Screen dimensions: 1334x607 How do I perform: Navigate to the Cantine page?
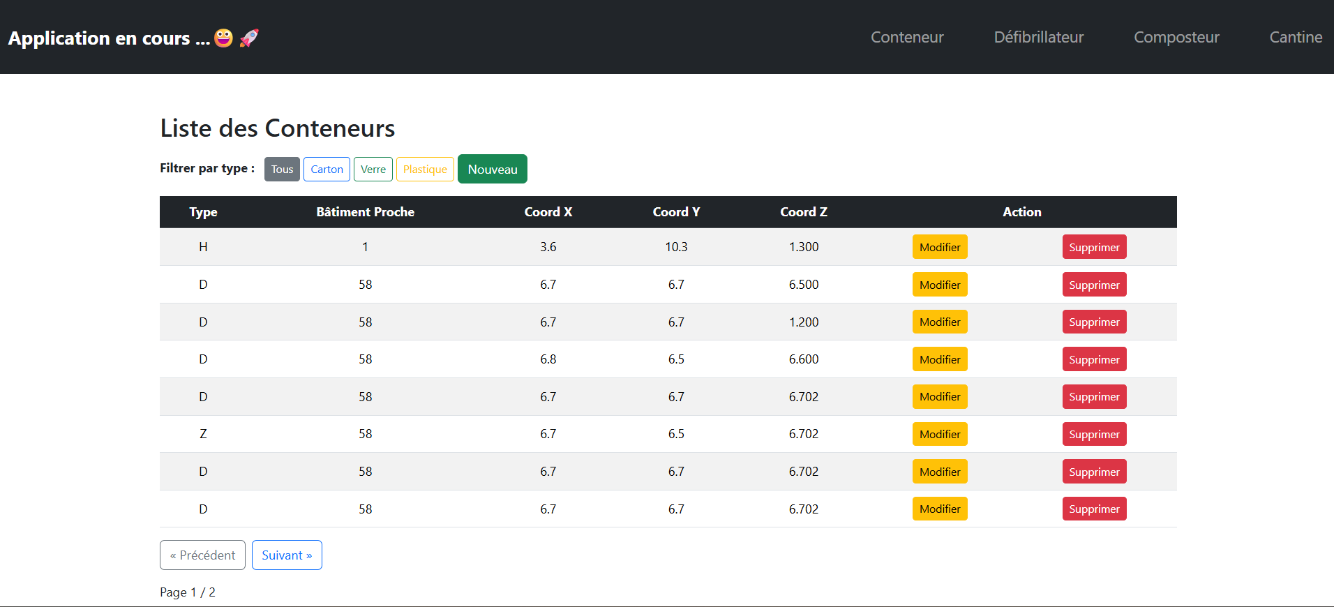pos(1295,37)
